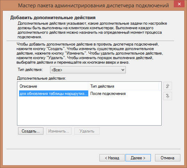Click the После подключения cell
This screenshot has width=187, height=168.
pyautogui.click(x=108, y=94)
